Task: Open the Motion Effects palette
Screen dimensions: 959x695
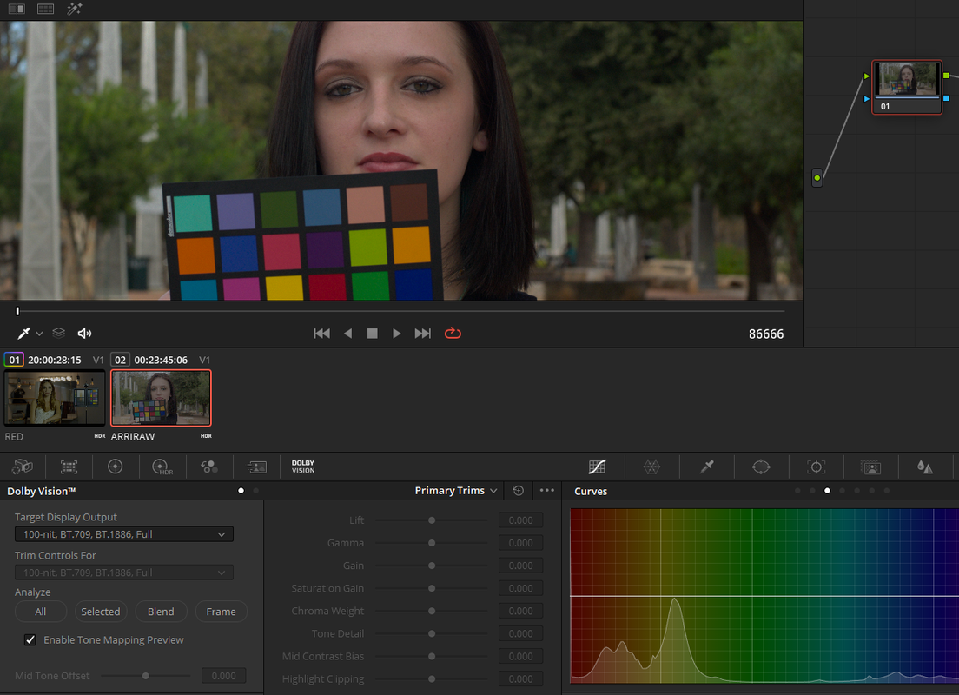Action: (256, 467)
